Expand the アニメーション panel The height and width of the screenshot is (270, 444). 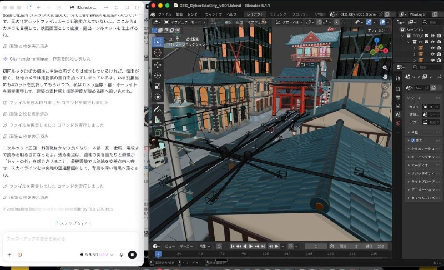point(423,189)
